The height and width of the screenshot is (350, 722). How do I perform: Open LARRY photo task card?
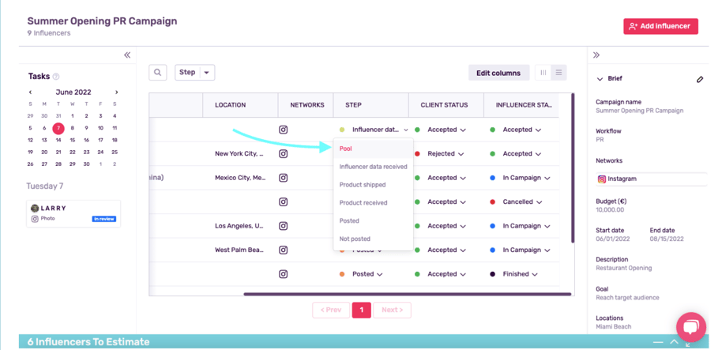(x=73, y=213)
